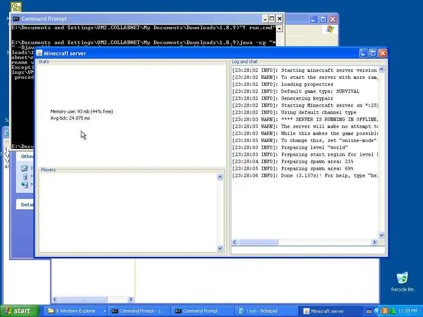Click the right arrow of log horizontal scrollbar
This screenshot has width=423, height=317.
[374, 242]
